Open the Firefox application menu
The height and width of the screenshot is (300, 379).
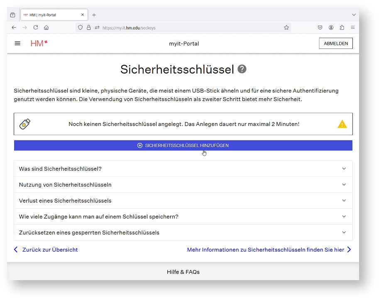(353, 28)
